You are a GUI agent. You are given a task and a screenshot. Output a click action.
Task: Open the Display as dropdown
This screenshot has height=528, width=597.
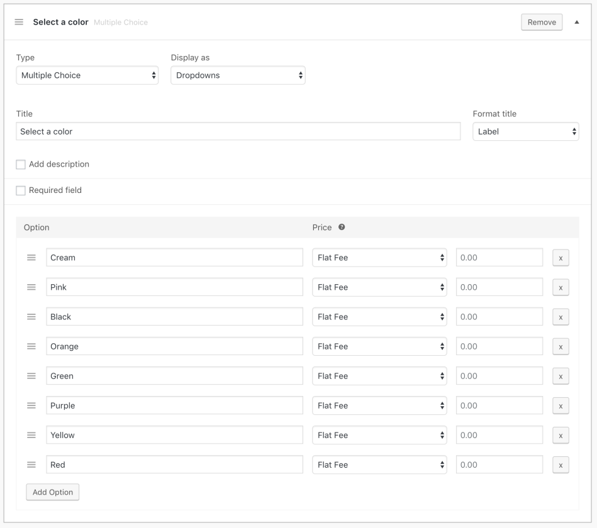tap(238, 75)
